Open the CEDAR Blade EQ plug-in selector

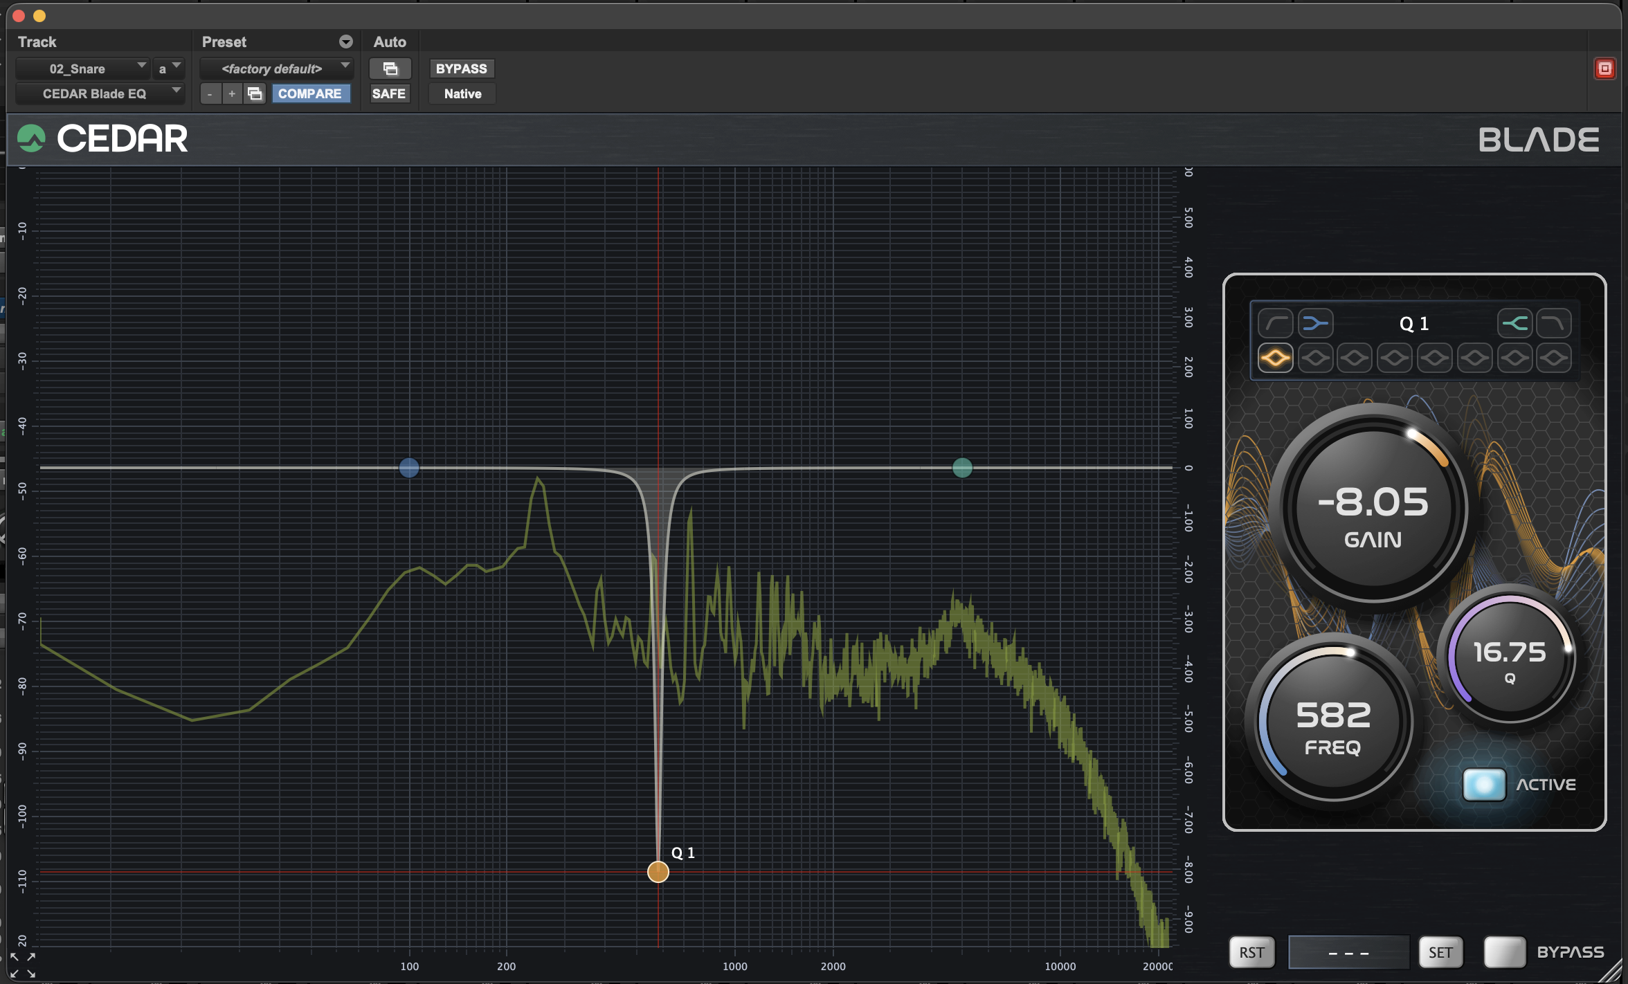coord(100,93)
